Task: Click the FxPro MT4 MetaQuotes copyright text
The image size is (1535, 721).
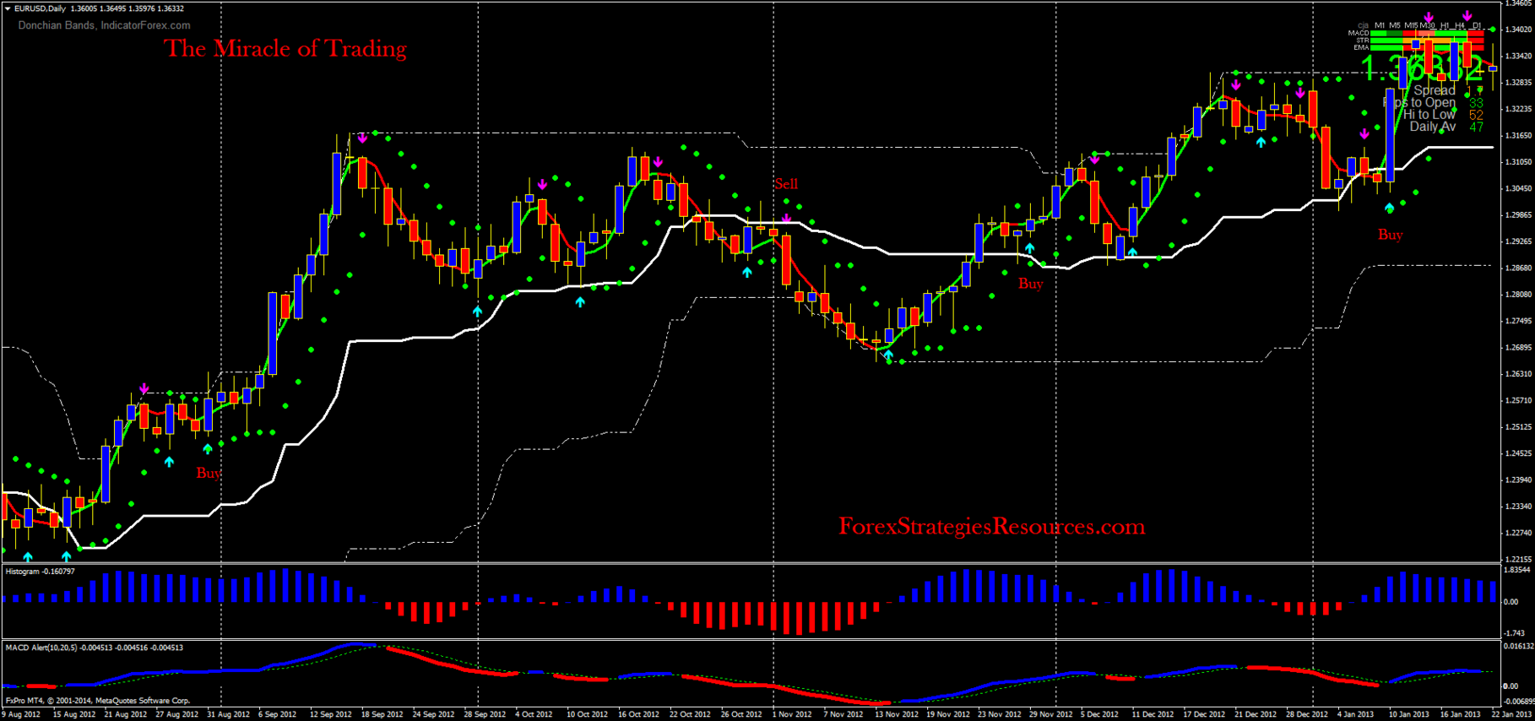Action: (98, 701)
